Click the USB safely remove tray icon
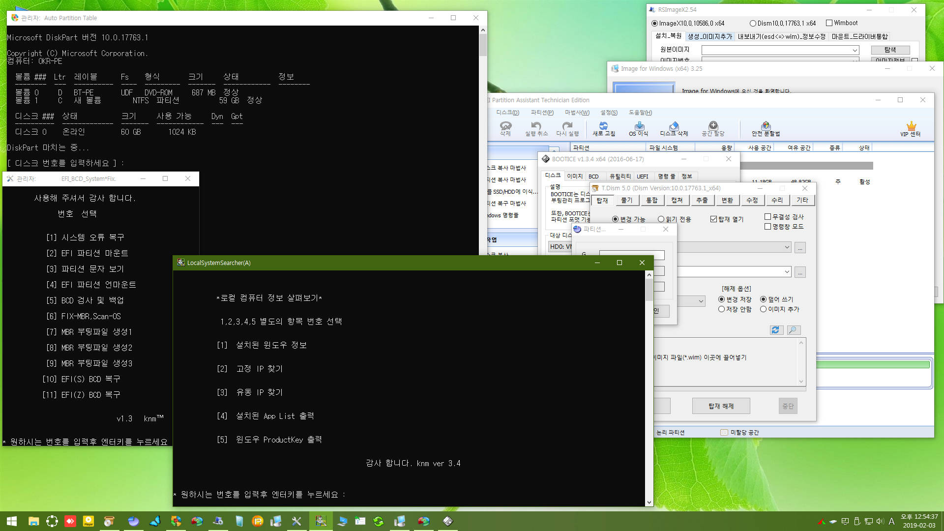This screenshot has height=531, width=944. [856, 521]
